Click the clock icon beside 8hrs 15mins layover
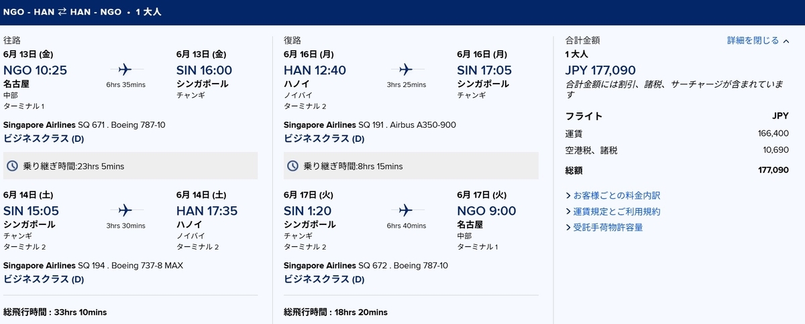This screenshot has width=805, height=324. [294, 165]
